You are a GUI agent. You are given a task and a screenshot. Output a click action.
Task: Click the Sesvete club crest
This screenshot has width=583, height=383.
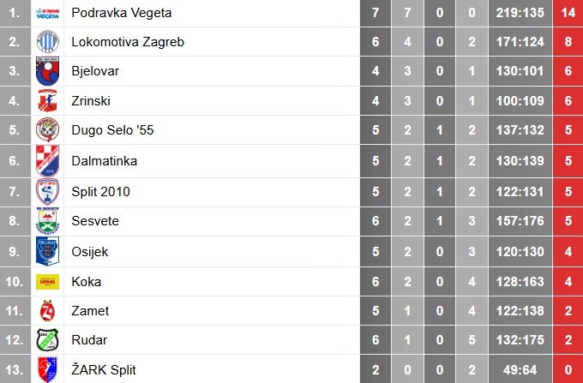point(46,221)
